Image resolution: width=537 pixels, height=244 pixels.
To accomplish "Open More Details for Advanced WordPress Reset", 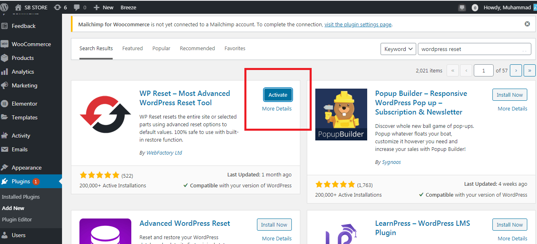I will (x=277, y=238).
